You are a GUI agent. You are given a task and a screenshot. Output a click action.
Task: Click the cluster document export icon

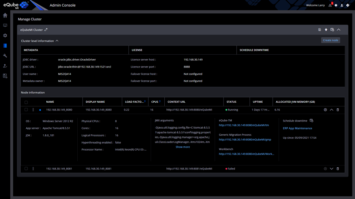click(320, 29)
